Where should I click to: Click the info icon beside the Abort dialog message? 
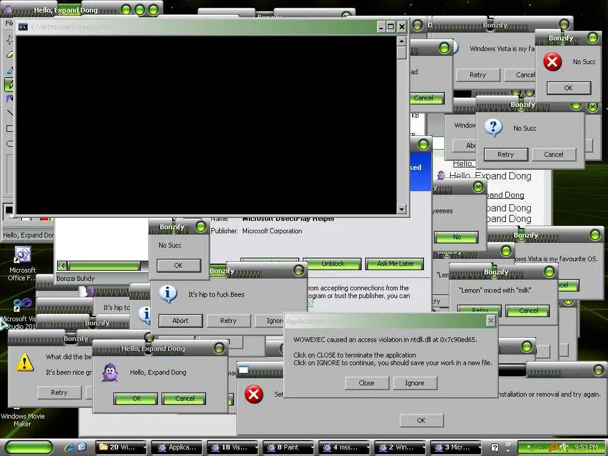point(167,294)
